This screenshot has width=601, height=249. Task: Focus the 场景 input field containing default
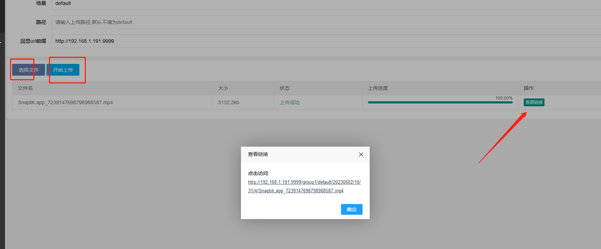click(326, 4)
